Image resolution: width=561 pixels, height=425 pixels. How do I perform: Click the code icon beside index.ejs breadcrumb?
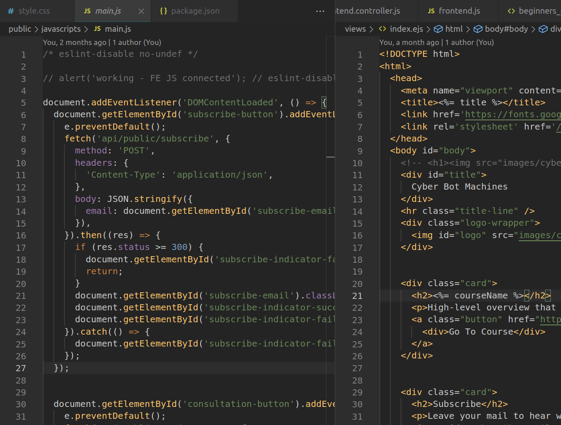[383, 29]
